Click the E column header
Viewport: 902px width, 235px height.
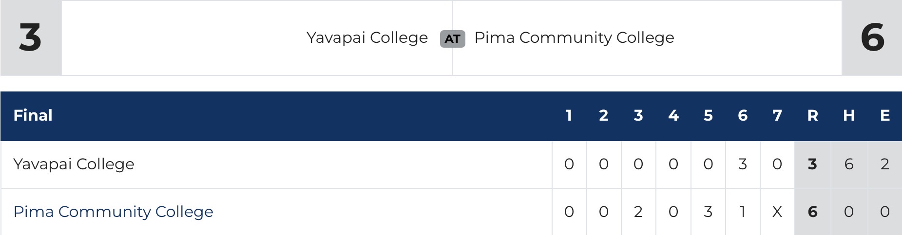[885, 115]
